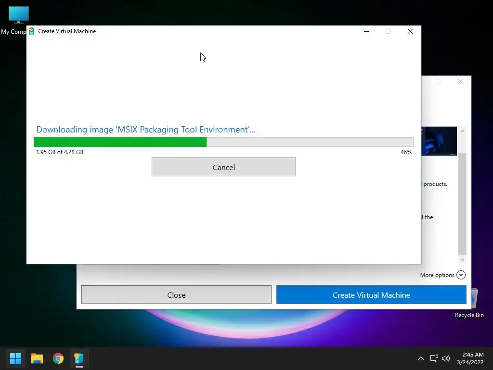Close the background Quick Create window

[460, 81]
